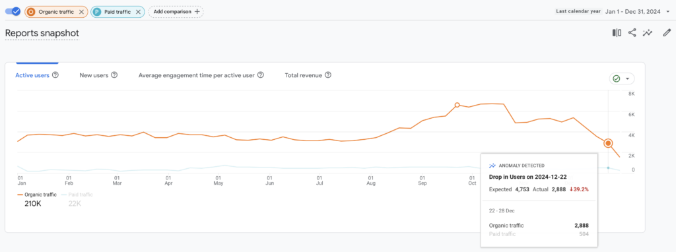
Task: Open the compare view columns icon
Action: tap(617, 33)
